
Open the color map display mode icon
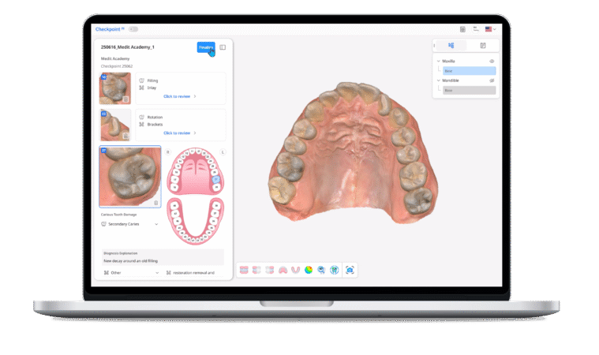coord(309,270)
